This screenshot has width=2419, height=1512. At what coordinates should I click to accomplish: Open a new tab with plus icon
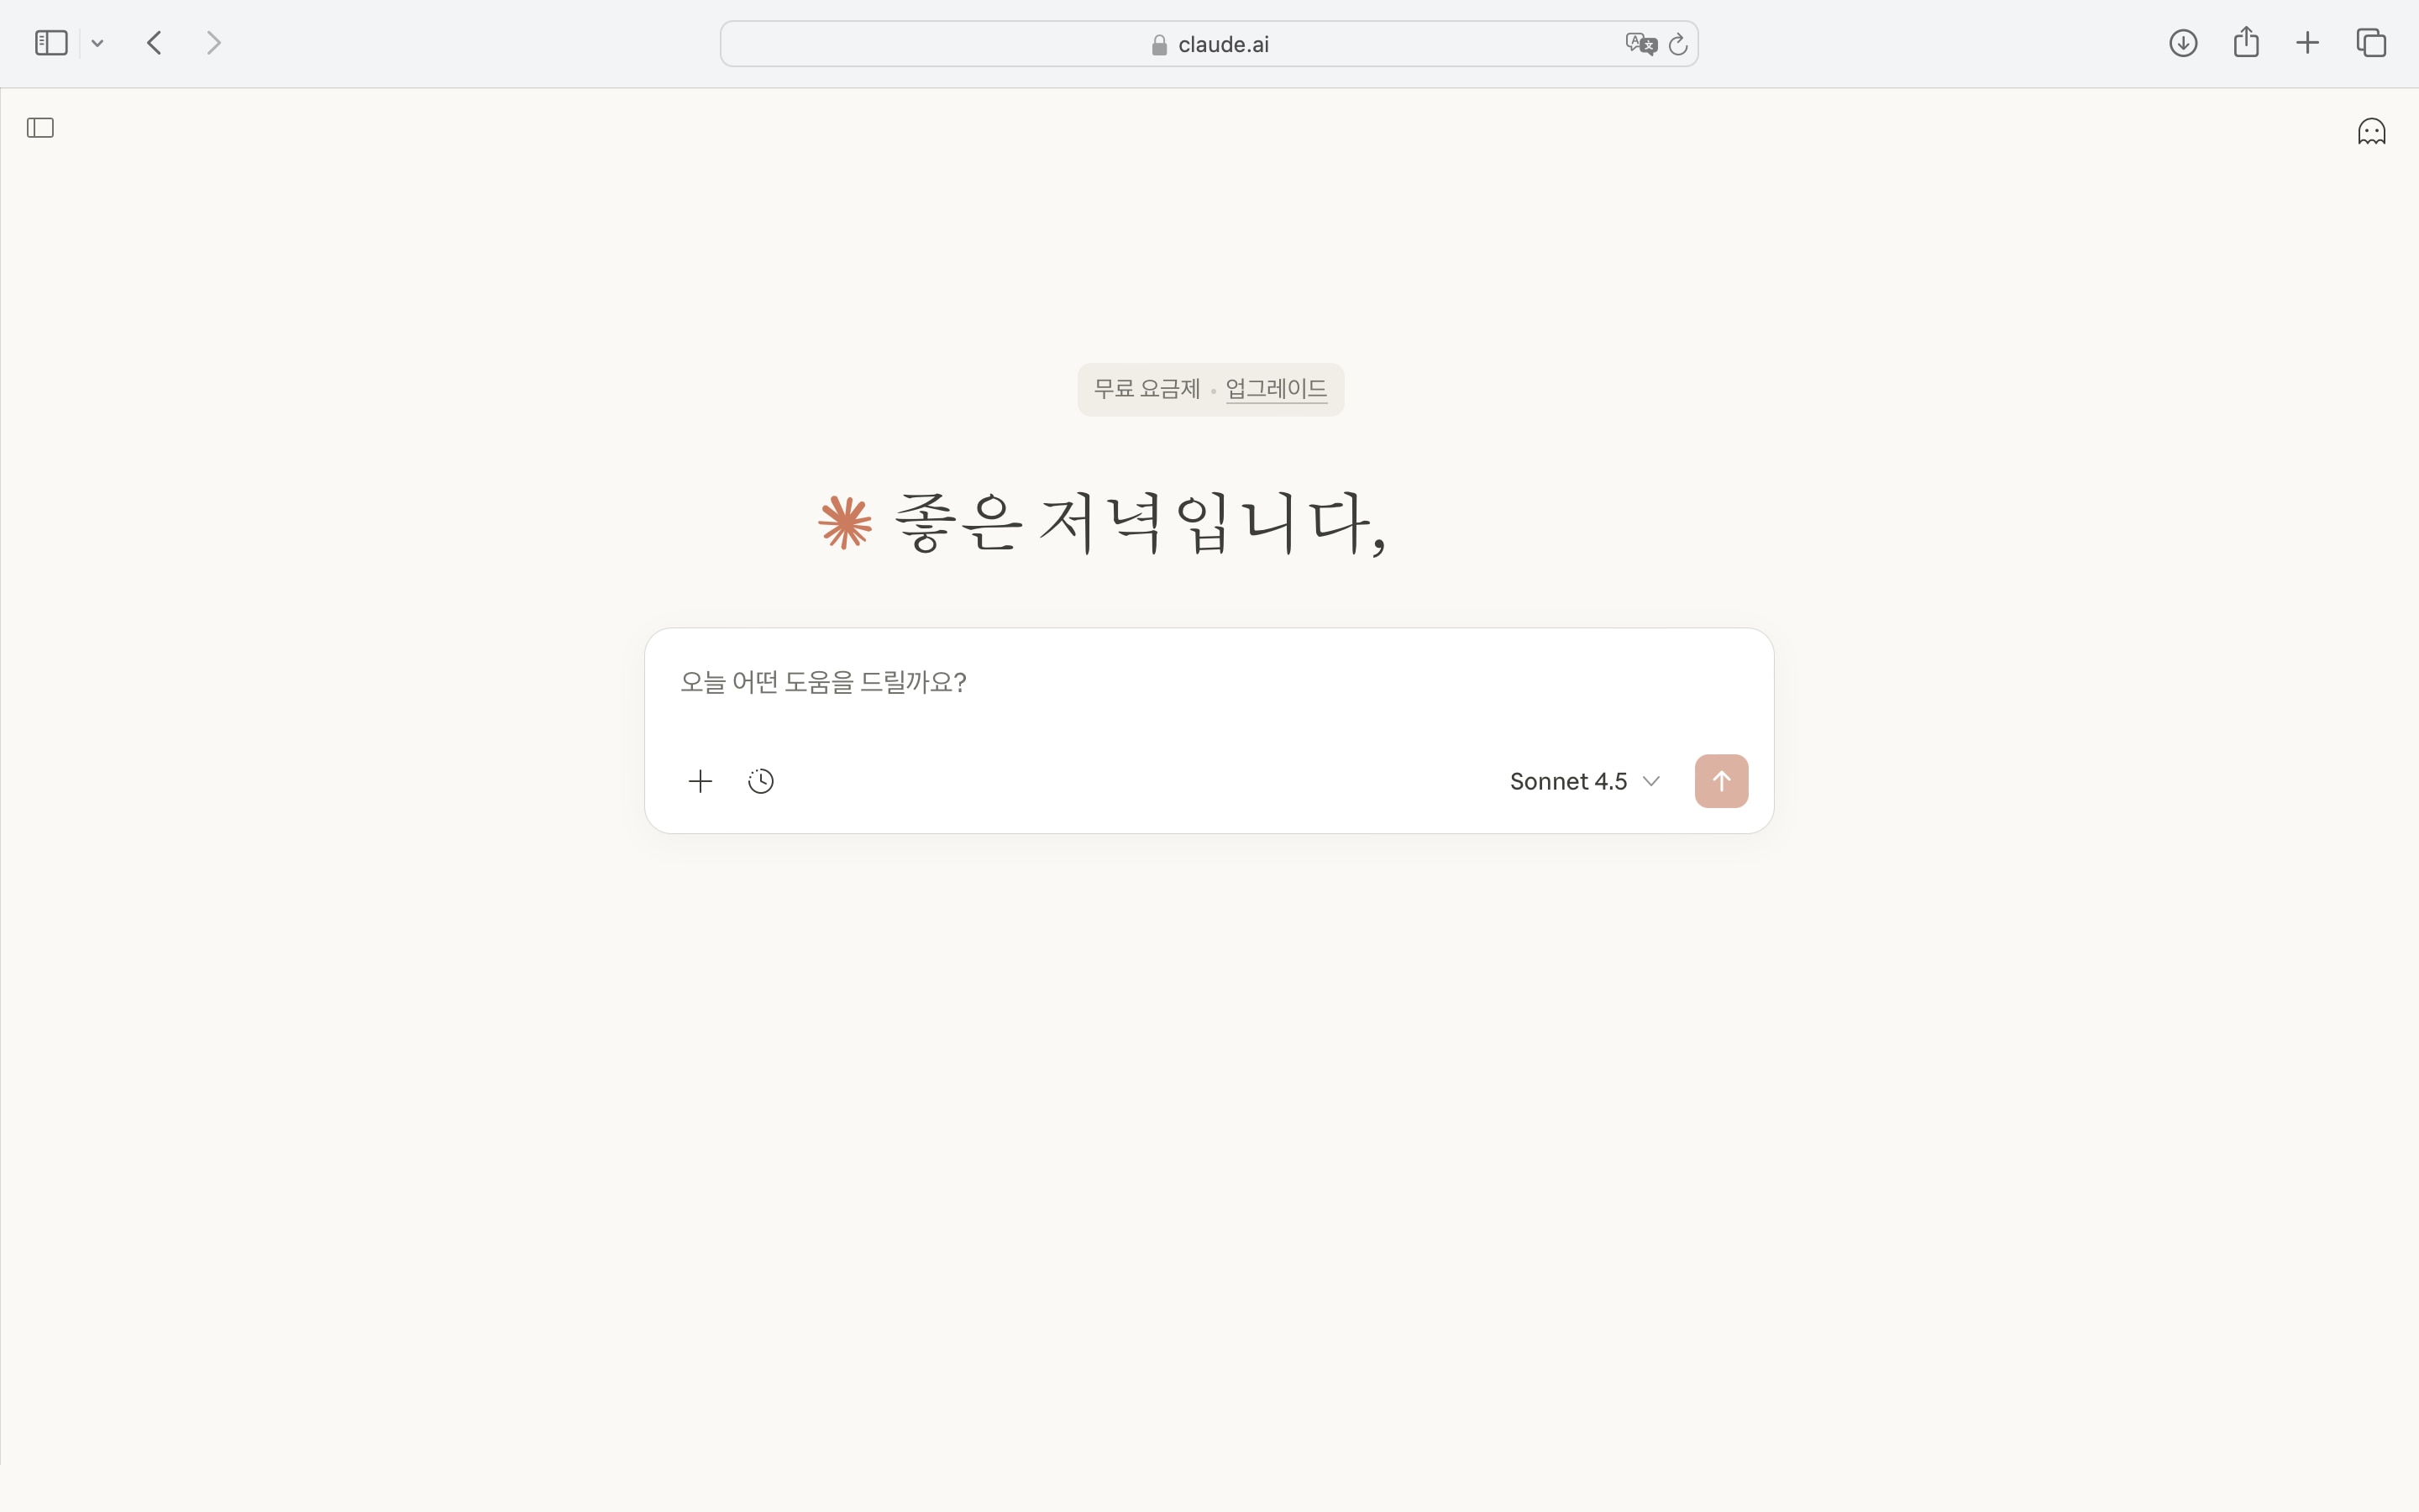pos(2307,43)
